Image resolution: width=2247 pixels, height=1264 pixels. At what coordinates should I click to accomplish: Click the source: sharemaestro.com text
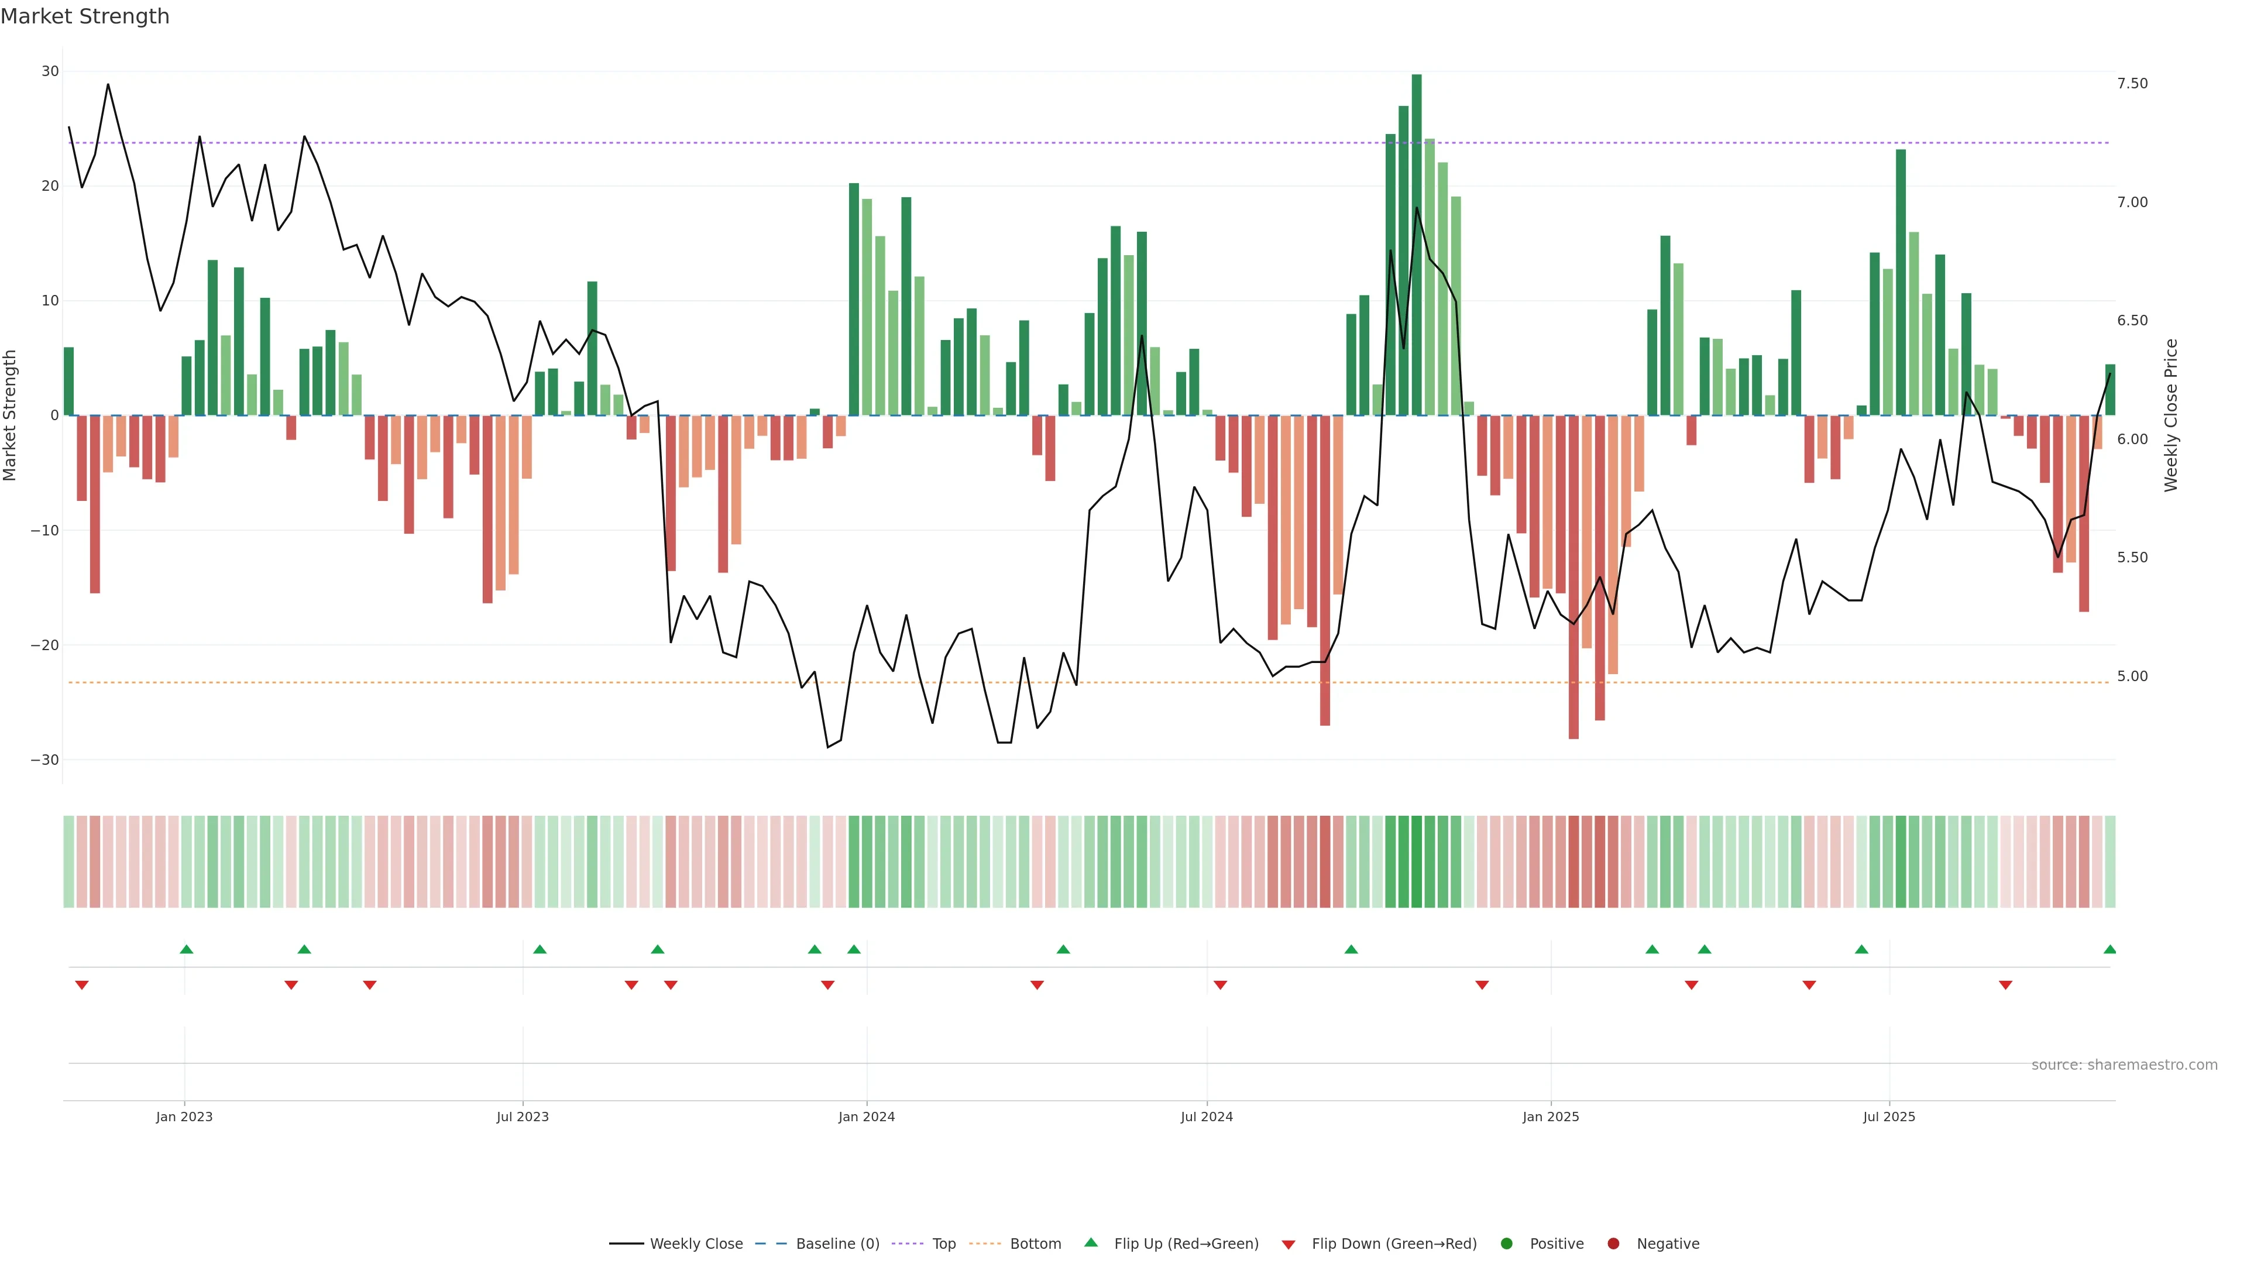tap(2124, 1064)
